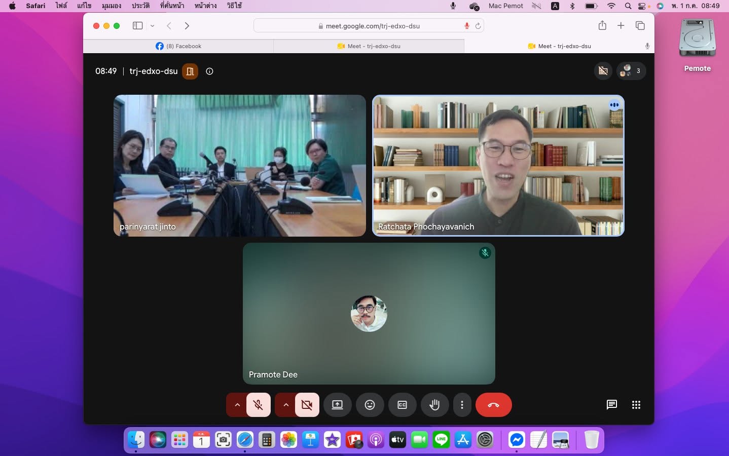Open the Safari Share button
Image resolution: width=729 pixels, height=456 pixels.
pos(602,25)
